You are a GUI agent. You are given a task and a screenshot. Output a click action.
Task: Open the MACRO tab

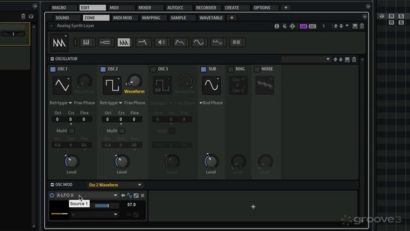[x=63, y=8]
